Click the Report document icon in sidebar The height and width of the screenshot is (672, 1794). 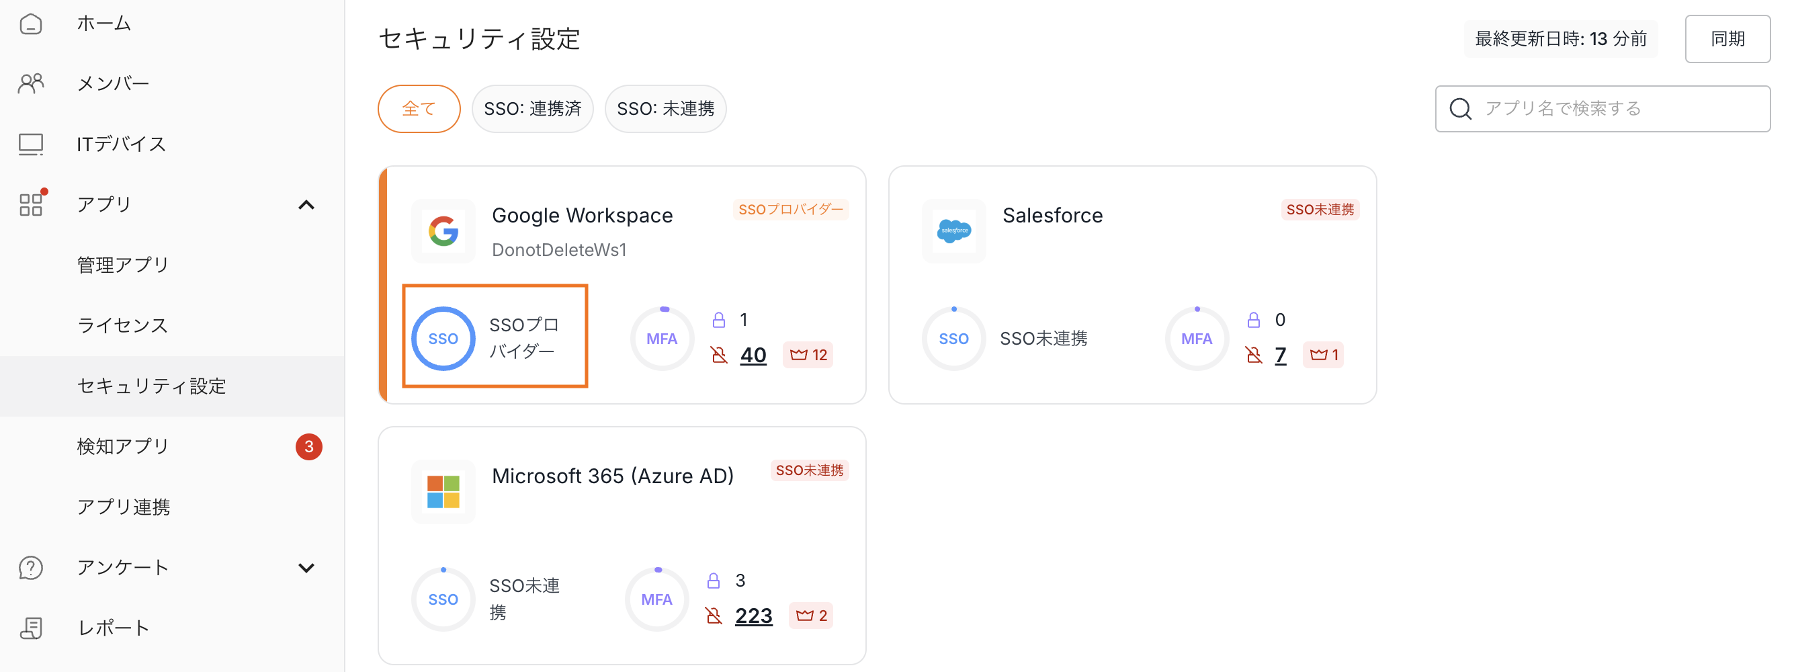click(x=31, y=628)
